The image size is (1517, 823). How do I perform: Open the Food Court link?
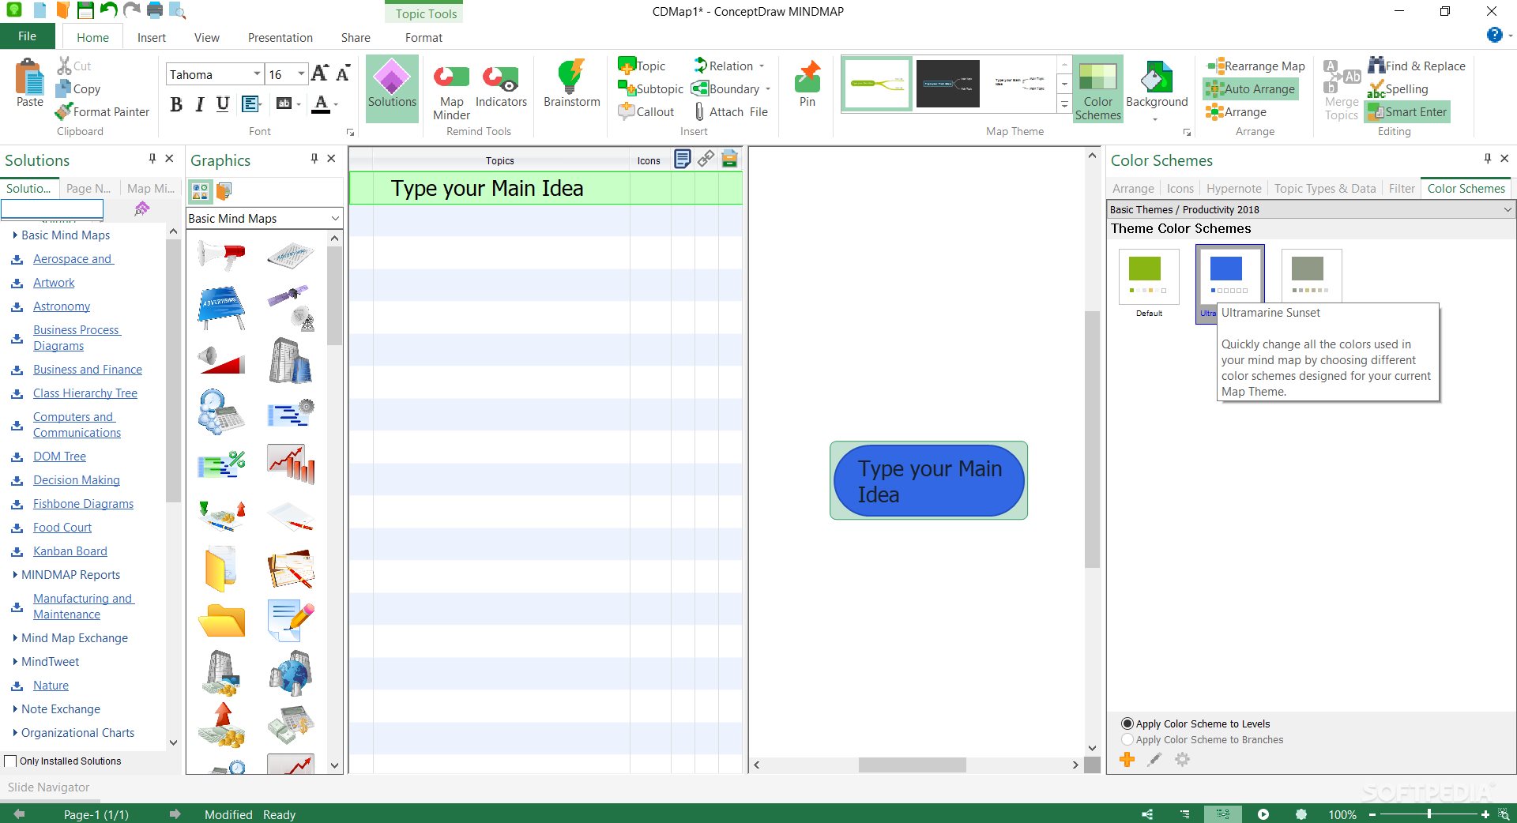pos(62,528)
